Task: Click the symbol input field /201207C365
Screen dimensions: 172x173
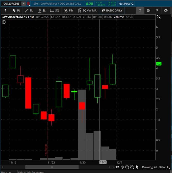Action: pyautogui.click(x=10, y=4)
